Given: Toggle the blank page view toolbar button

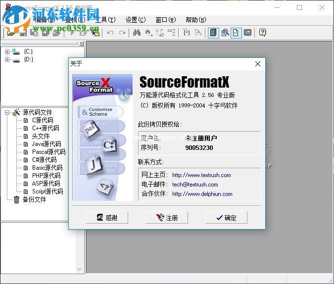Looking at the screenshot, I should click(236, 33).
